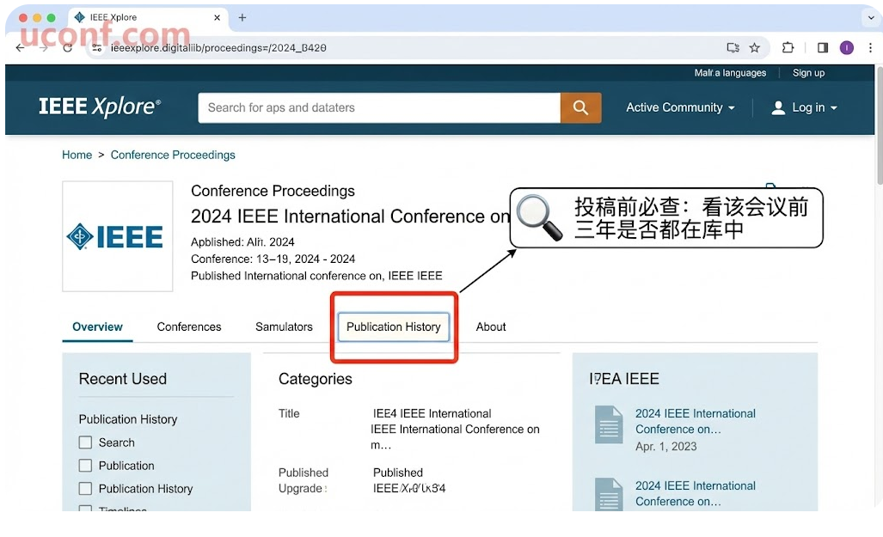
Task: Open the browser extensions puzzle icon
Action: click(788, 48)
